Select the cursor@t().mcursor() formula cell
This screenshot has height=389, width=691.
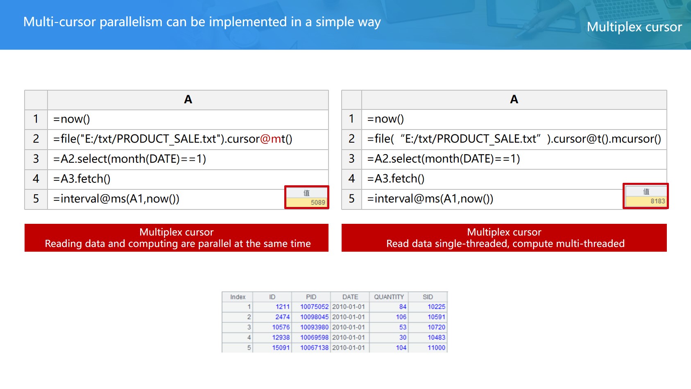tap(514, 139)
